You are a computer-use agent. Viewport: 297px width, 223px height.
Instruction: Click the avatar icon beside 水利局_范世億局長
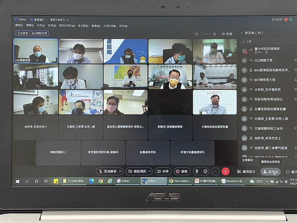(x=244, y=90)
